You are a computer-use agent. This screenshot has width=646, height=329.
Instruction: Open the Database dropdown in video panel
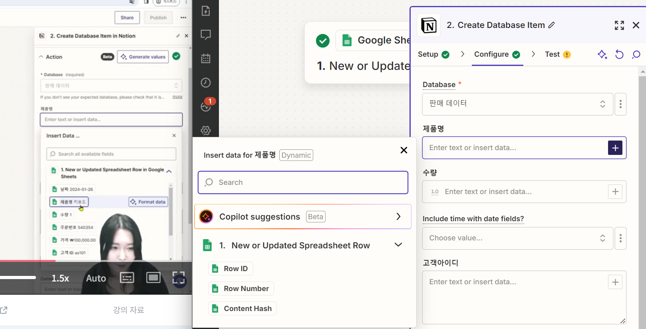pos(111,86)
